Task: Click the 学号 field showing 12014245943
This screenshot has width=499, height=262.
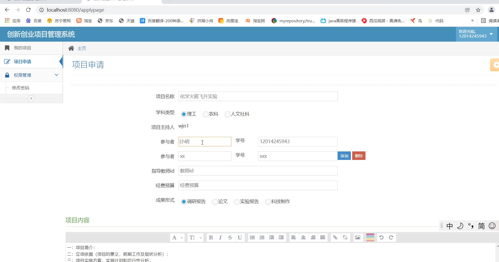Action: (298, 142)
